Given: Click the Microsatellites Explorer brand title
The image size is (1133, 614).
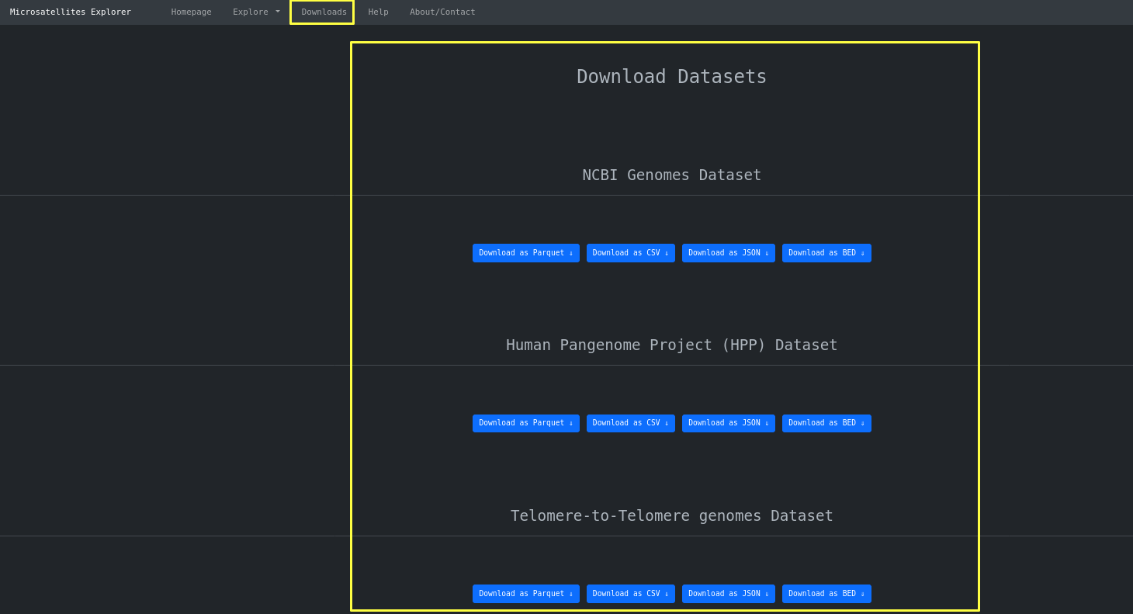Looking at the screenshot, I should click(x=71, y=12).
